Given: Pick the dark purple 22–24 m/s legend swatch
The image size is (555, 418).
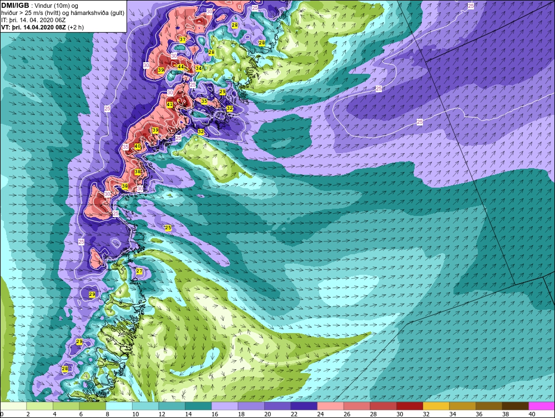Looking at the screenshot, I should [304, 406].
